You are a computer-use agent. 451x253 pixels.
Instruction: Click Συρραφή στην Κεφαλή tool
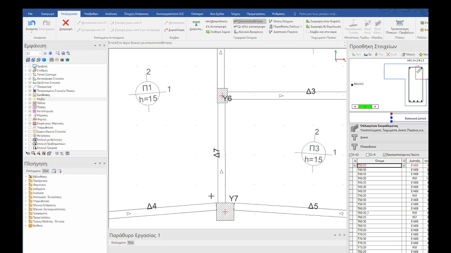[323, 21]
